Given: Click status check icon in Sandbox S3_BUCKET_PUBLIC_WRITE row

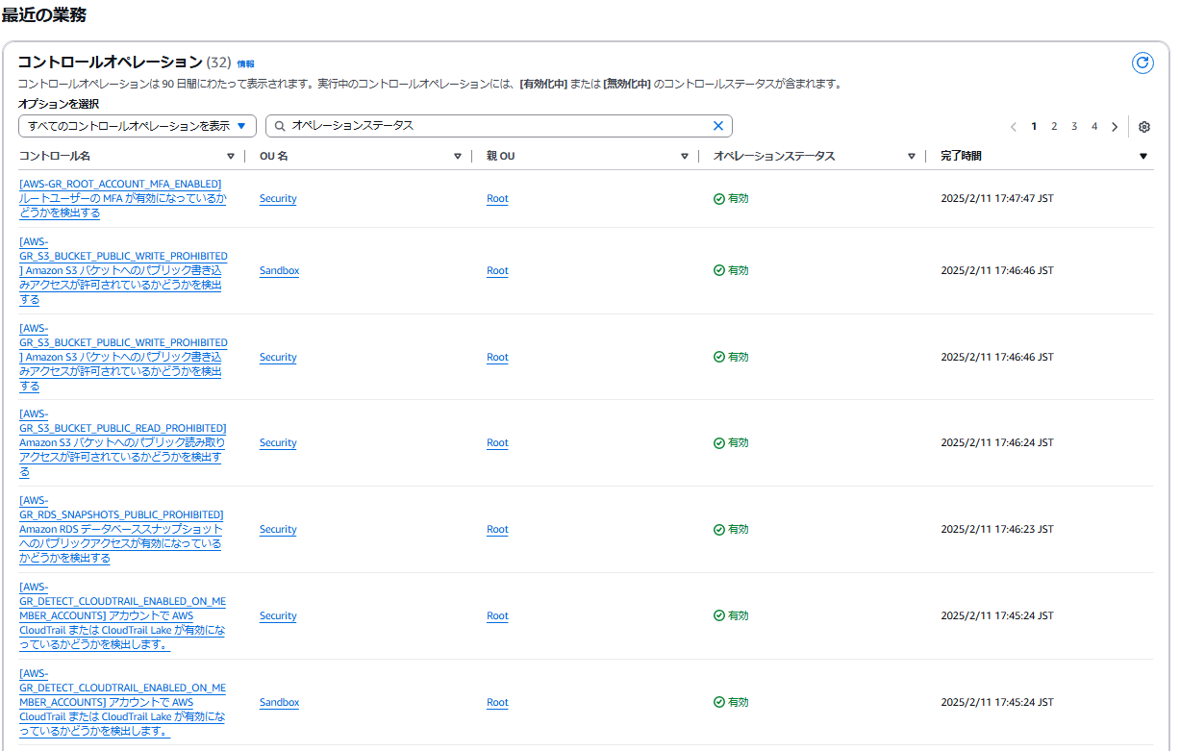Looking at the screenshot, I should [719, 271].
